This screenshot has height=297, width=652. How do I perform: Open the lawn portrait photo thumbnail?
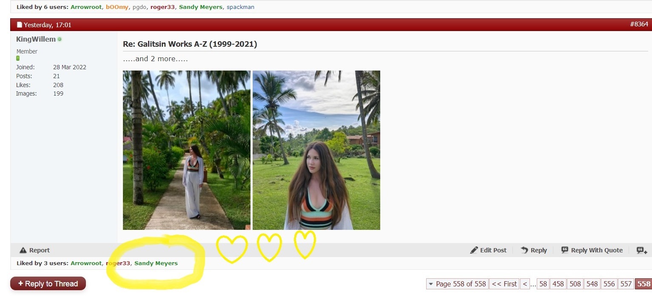pos(316,150)
